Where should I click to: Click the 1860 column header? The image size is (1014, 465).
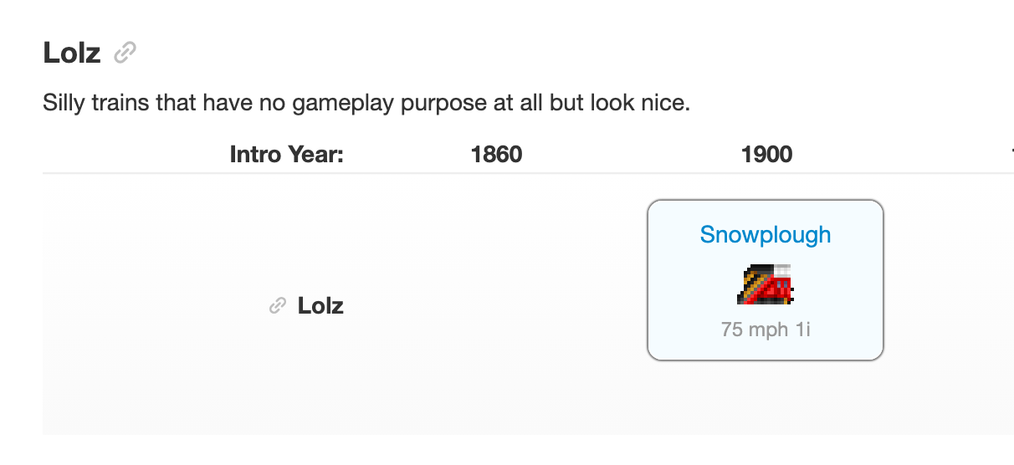(496, 155)
